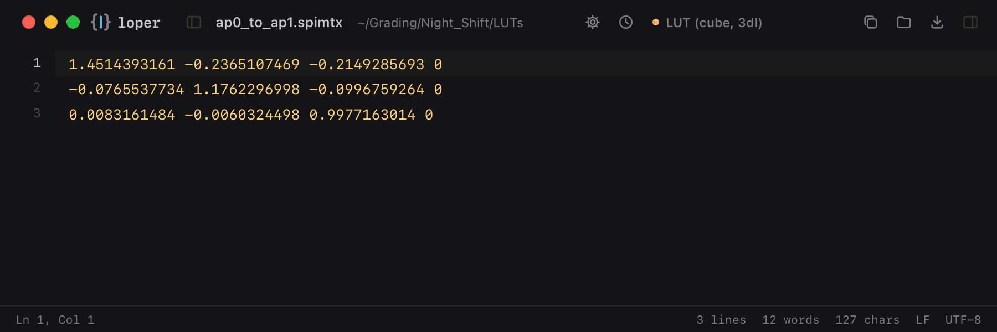Click the loper curly-brace app logo
997x332 pixels.
pos(100,22)
